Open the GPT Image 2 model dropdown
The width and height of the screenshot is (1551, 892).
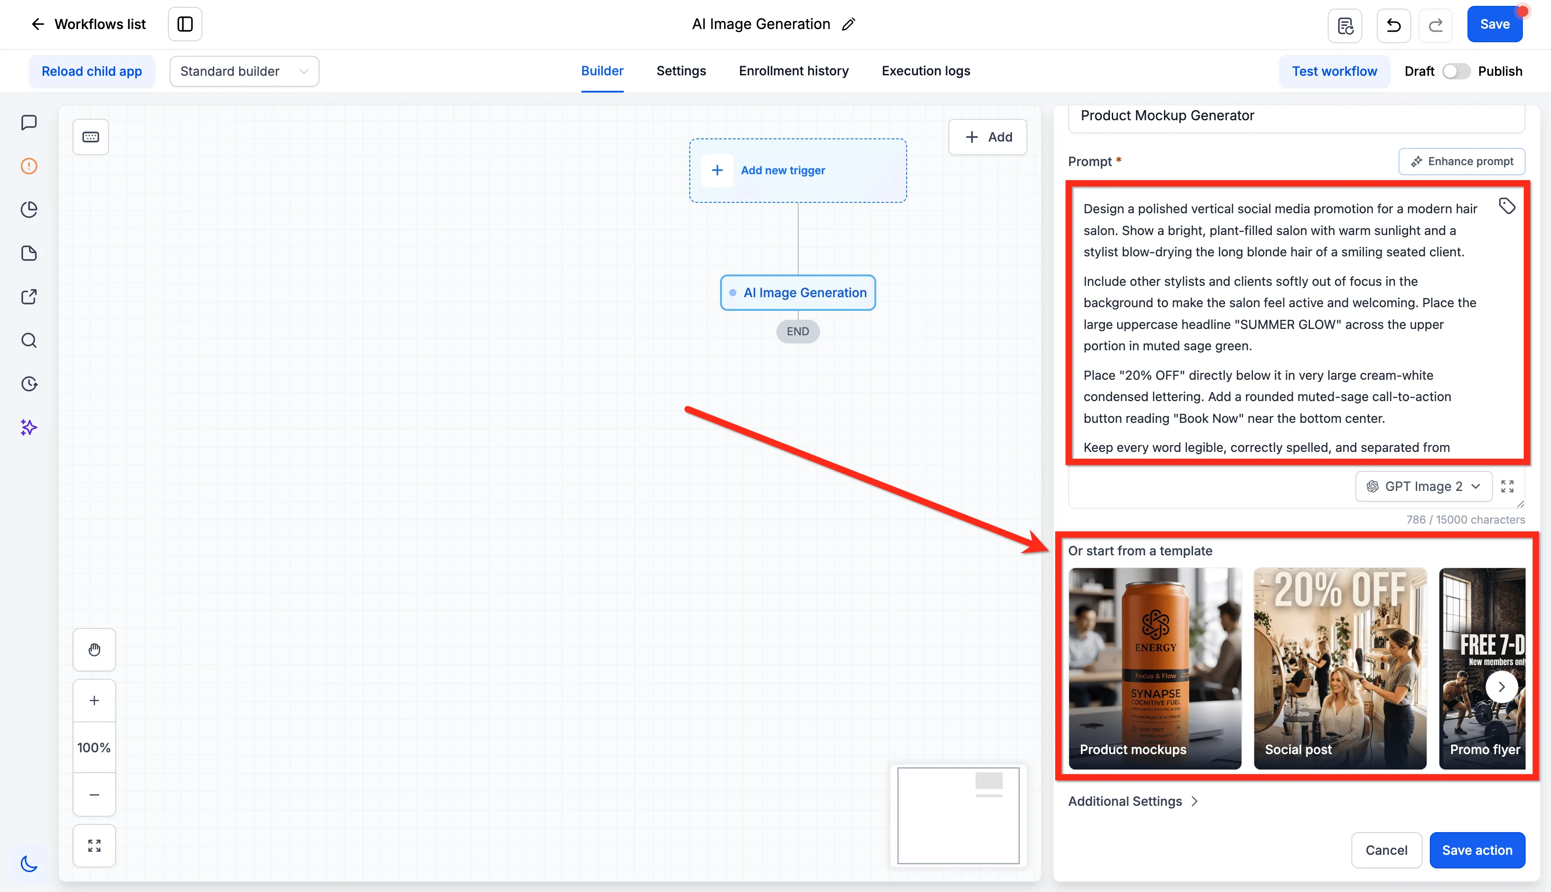tap(1423, 486)
